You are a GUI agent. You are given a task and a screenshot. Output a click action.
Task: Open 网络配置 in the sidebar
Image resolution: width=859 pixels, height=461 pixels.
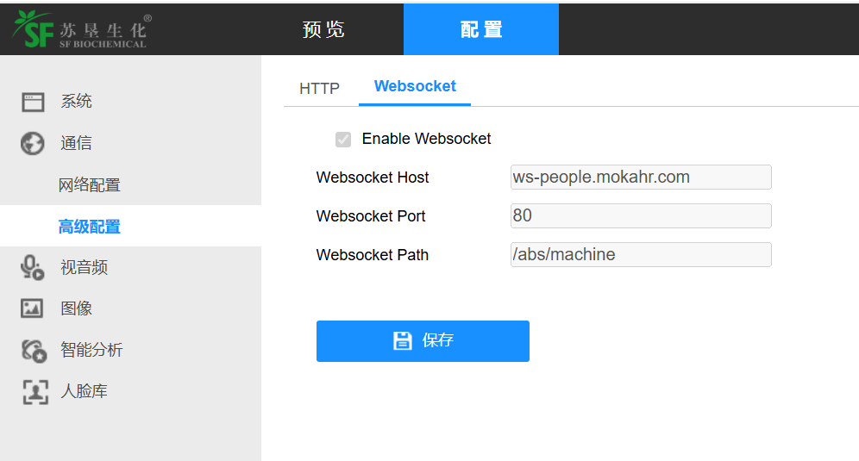[x=90, y=185]
